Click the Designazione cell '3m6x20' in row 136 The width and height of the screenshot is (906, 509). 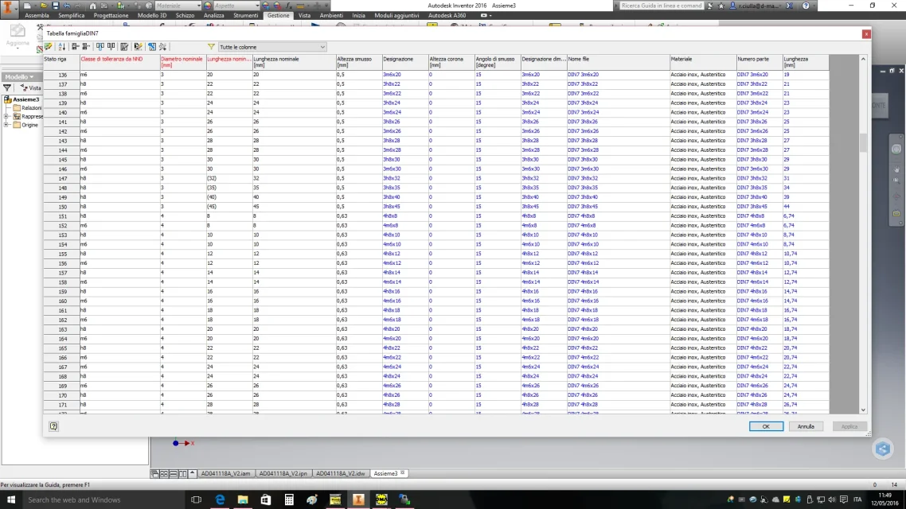(x=404, y=75)
